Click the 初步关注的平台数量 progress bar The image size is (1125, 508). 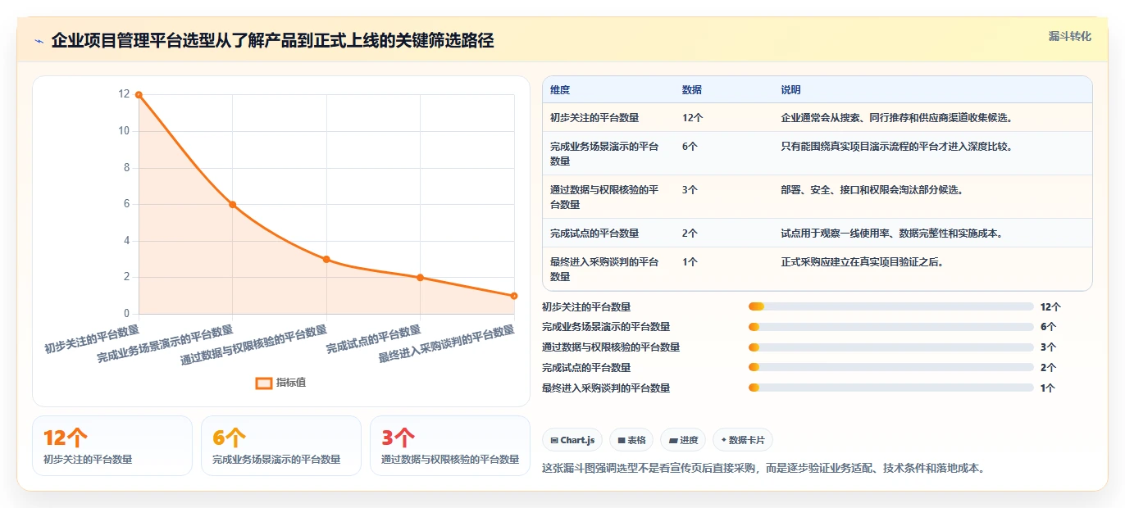890,306
